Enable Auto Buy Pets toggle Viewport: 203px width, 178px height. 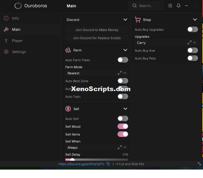click(193, 58)
